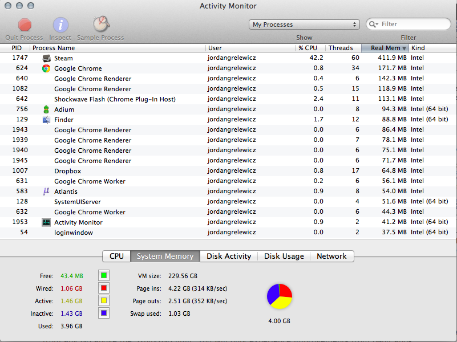The image size is (457, 342).
Task: Select the Dropbox process row
Action: [x=228, y=171]
